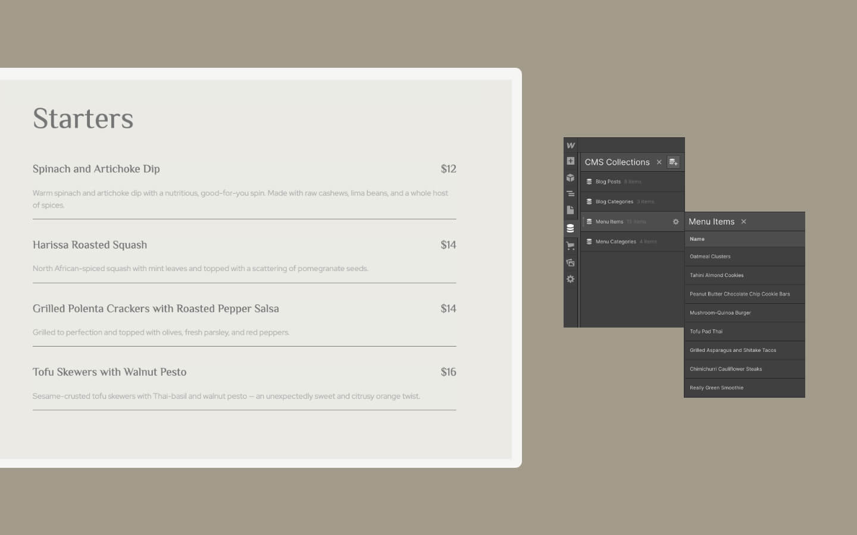Viewport: 857px width, 535px height.
Task: Open the Assets panel icon
Action: coord(570,262)
